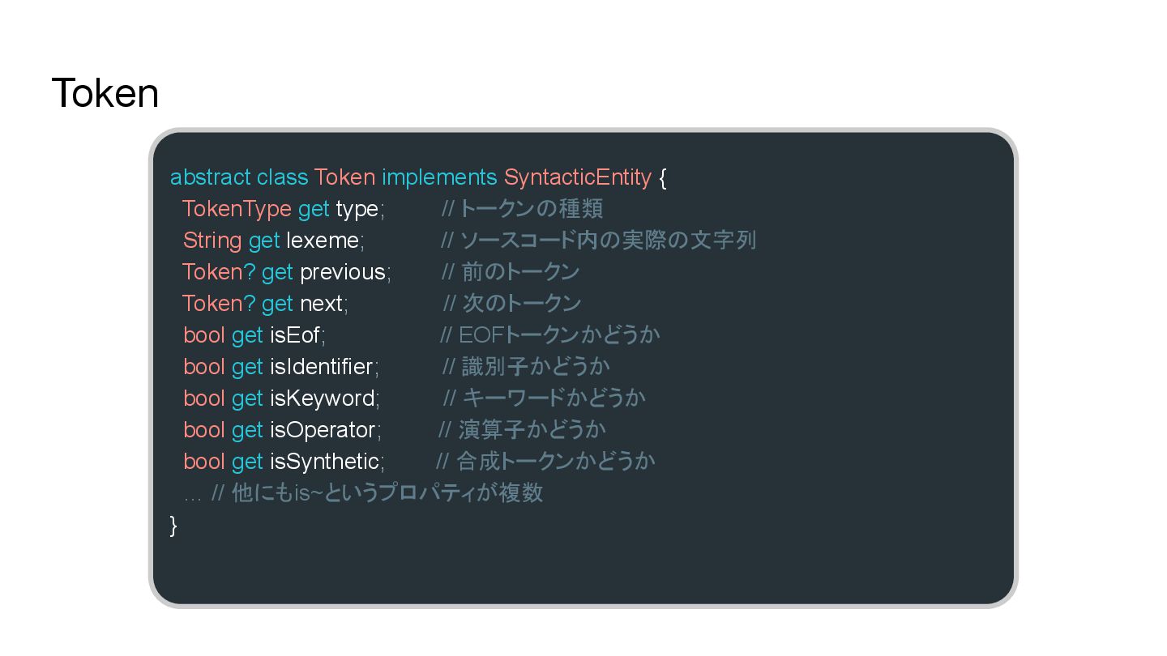Image resolution: width=1167 pixels, height=656 pixels.
Task: Click the comment "トークンの種類"
Action: pos(531,209)
